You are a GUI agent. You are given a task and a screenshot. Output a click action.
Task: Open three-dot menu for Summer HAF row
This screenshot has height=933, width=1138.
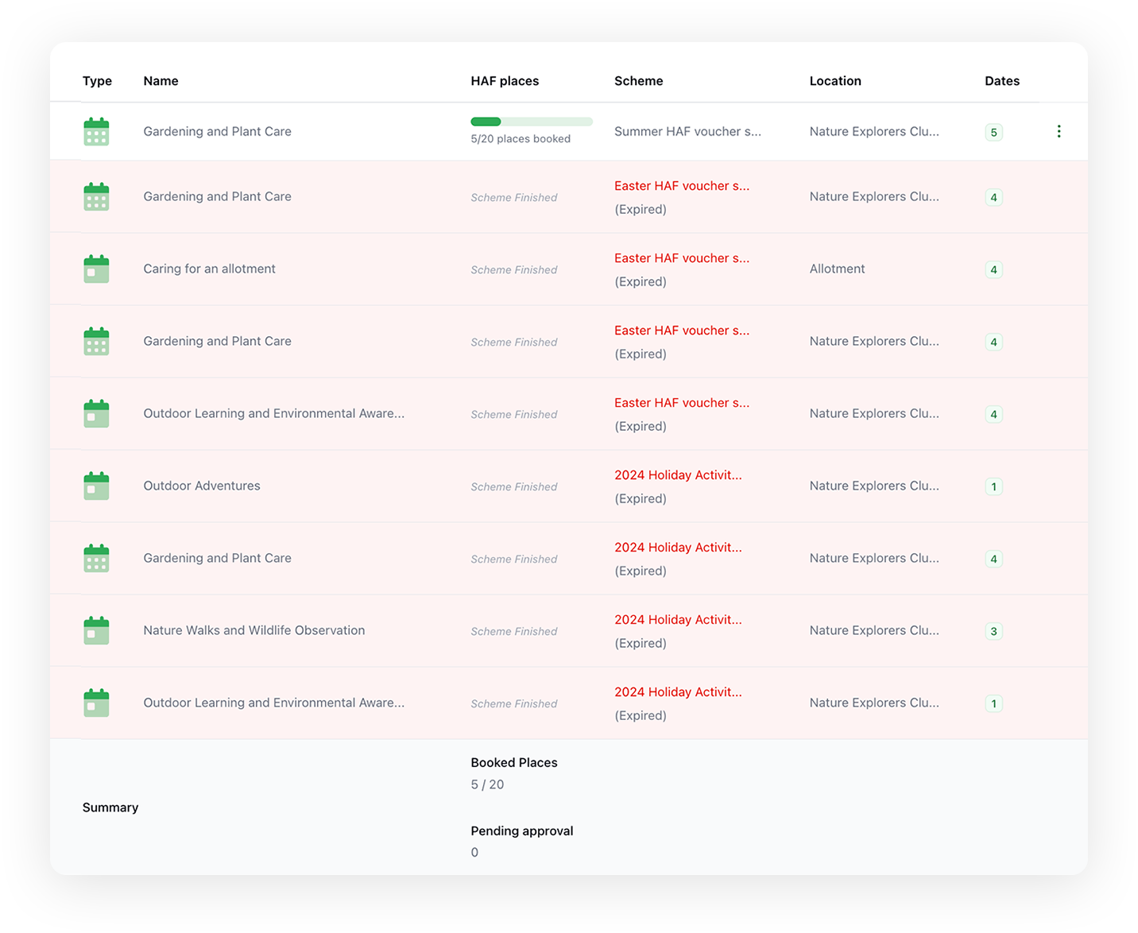(x=1059, y=131)
